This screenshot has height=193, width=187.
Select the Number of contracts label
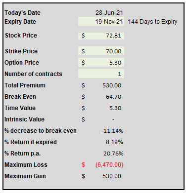[x=33, y=74]
